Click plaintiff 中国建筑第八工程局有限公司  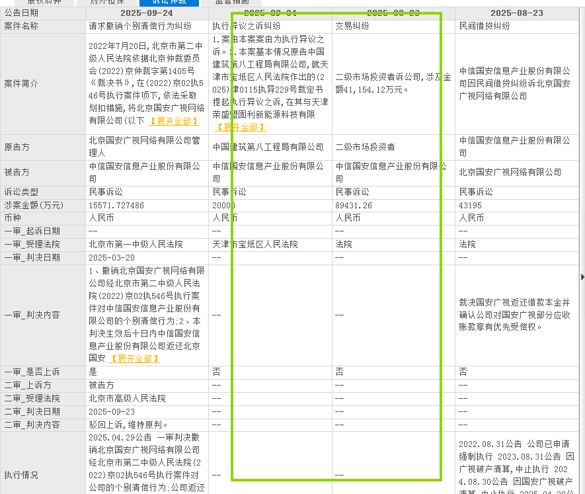pos(268,147)
